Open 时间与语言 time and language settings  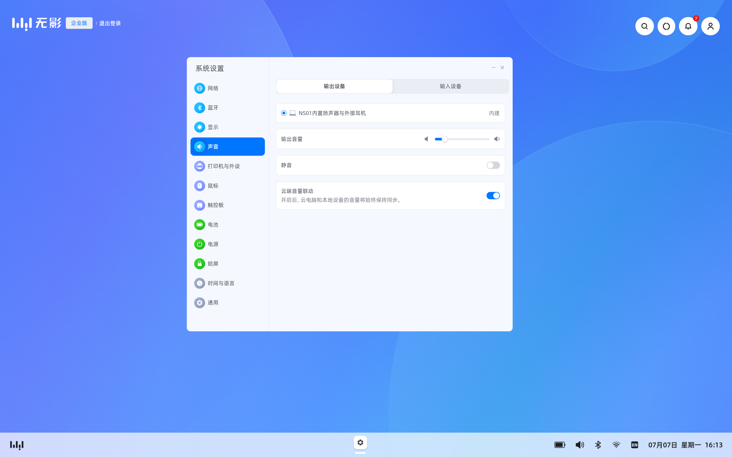(227, 283)
